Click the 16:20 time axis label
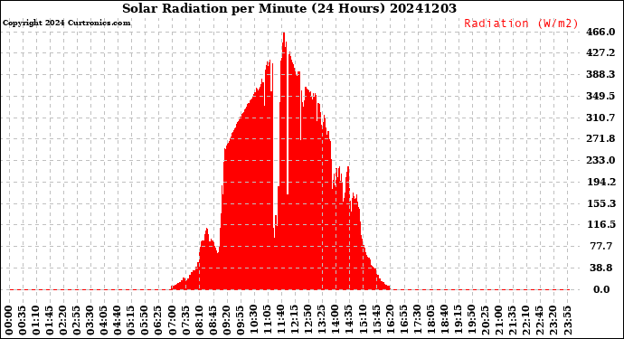 [390, 320]
